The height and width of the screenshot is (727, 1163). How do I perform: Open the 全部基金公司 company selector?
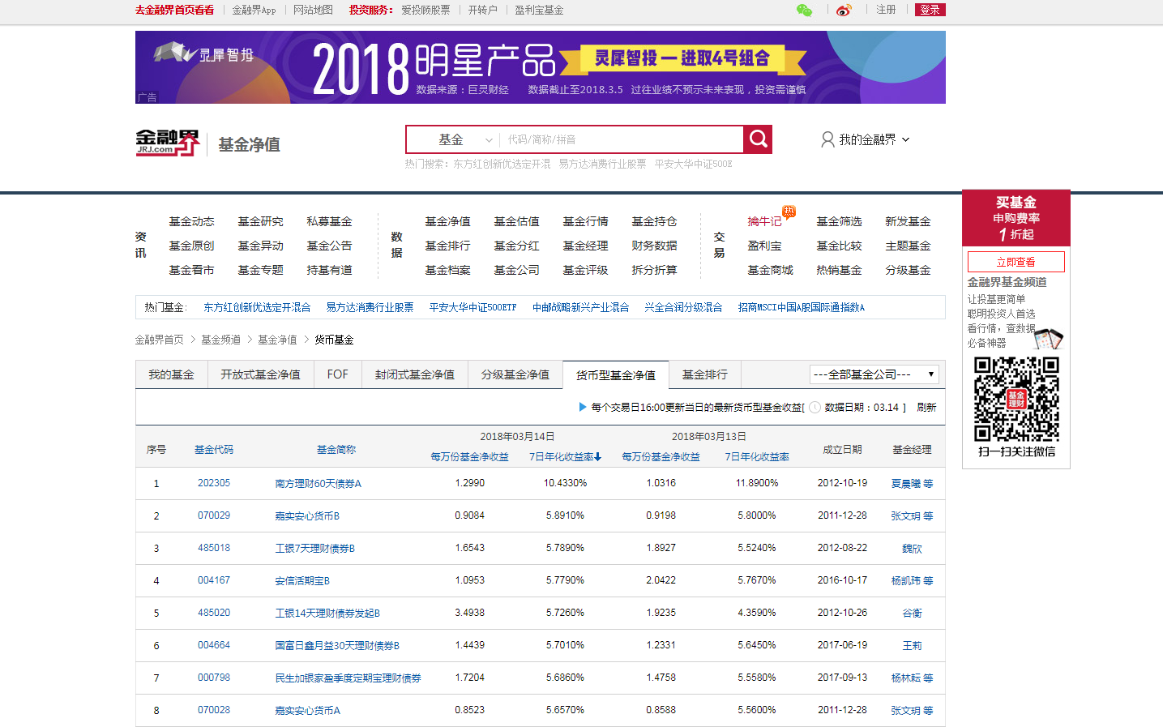point(874,374)
